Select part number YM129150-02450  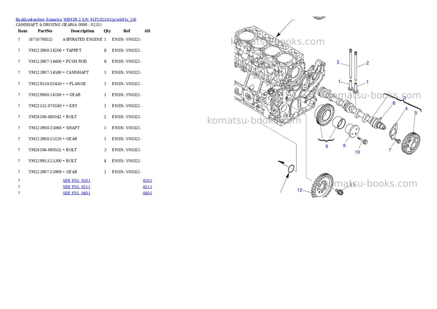pyautogui.click(x=45, y=84)
